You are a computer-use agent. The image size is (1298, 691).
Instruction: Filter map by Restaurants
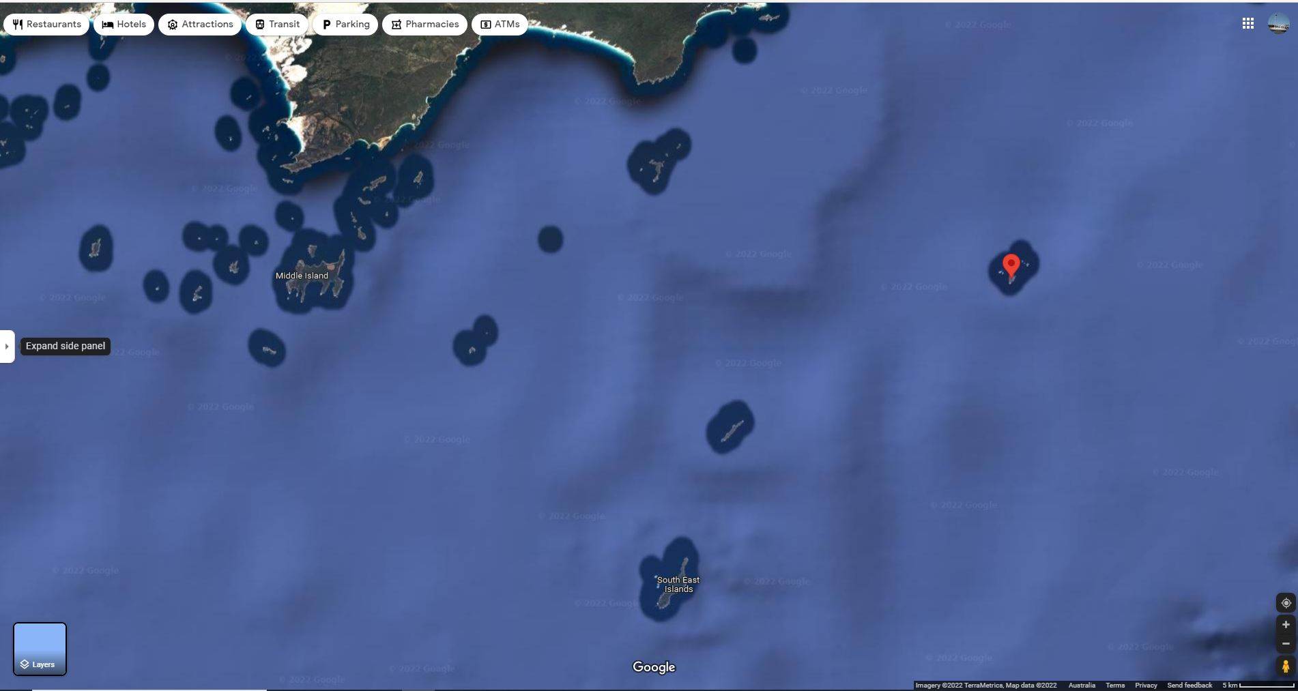coord(46,25)
